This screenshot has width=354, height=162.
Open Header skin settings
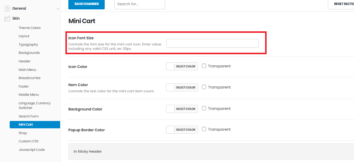pyautogui.click(x=25, y=61)
